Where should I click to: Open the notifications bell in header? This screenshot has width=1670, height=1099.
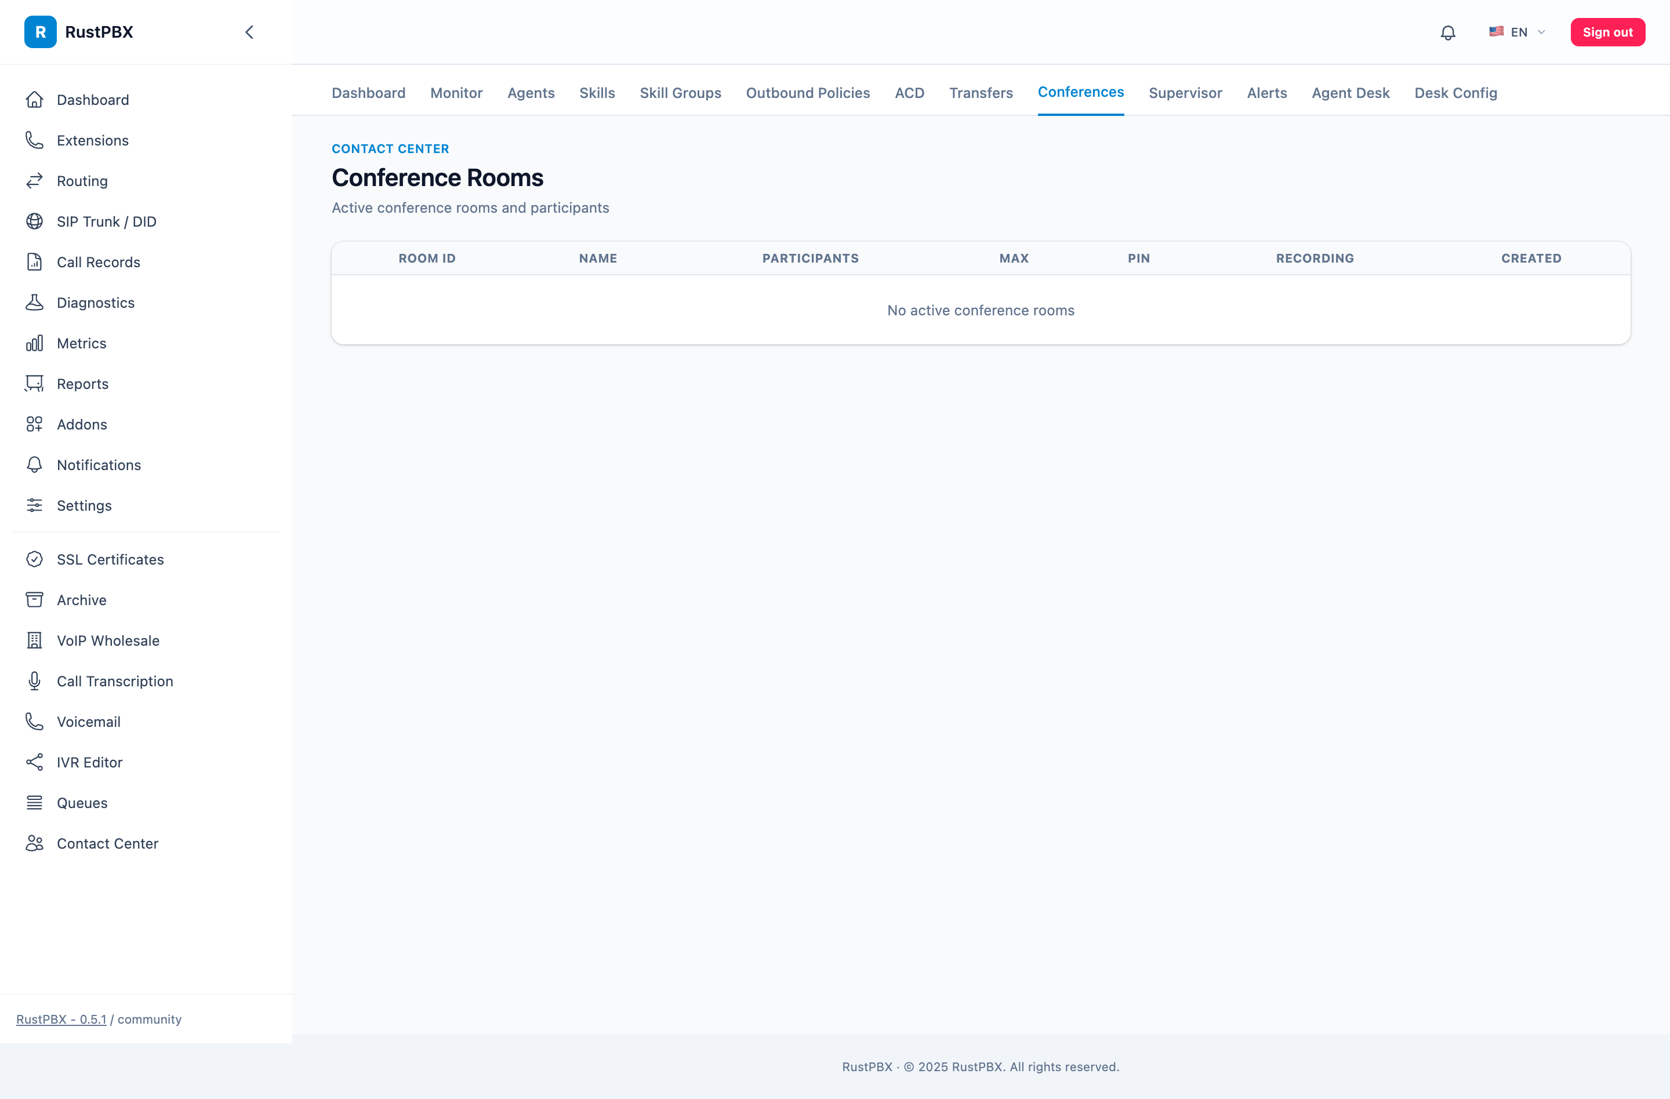pyautogui.click(x=1447, y=32)
